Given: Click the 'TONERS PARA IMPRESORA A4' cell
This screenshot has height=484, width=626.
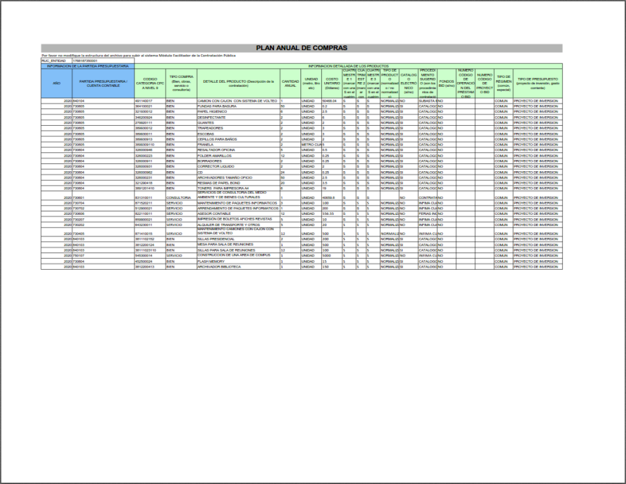Looking at the screenshot, I should 239,188.
